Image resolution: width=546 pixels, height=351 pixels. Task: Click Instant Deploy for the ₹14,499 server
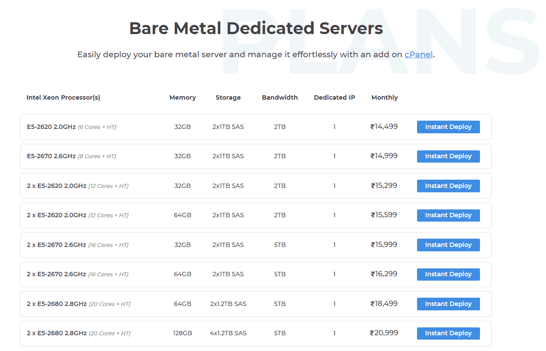448,127
